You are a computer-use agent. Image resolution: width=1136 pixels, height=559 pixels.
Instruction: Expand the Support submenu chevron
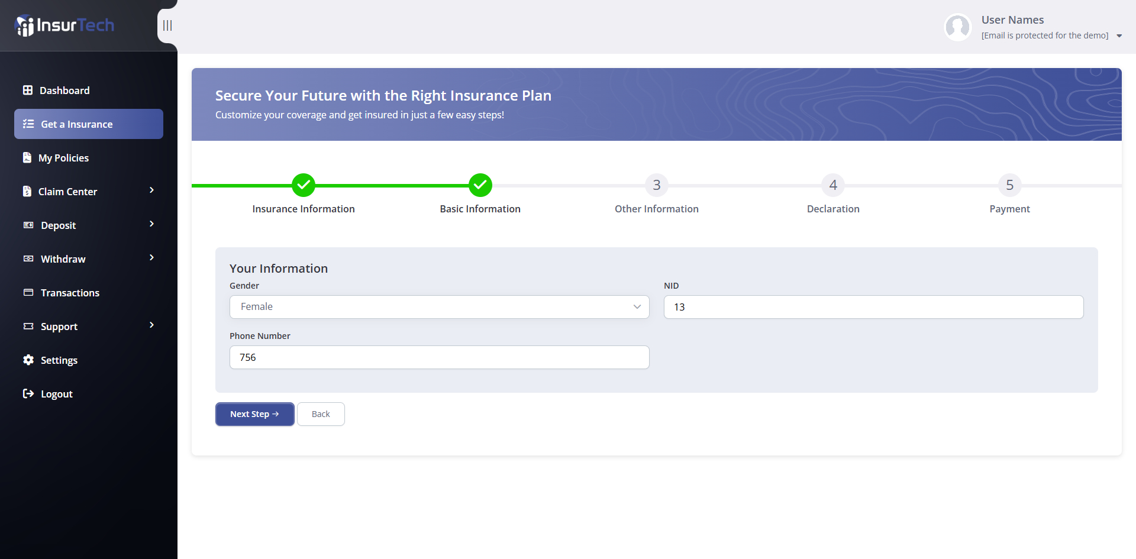[151, 325]
